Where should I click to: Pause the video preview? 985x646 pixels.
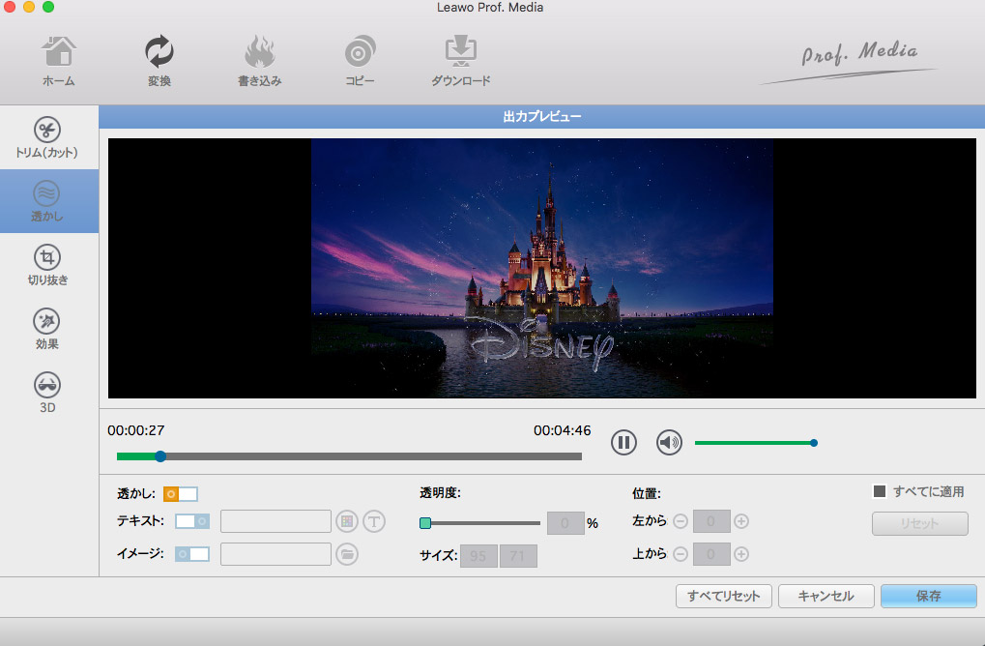(x=623, y=443)
